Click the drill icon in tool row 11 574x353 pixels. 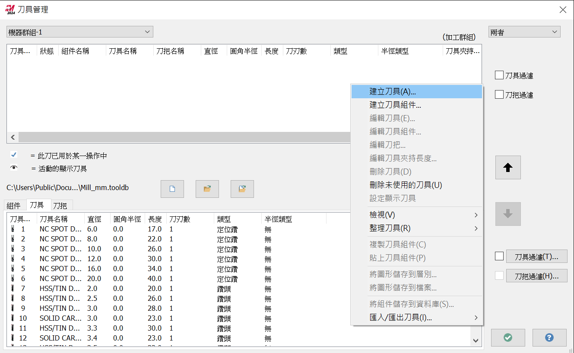pyautogui.click(x=13, y=328)
